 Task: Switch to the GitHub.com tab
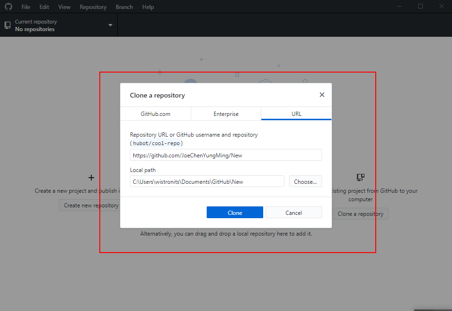[x=155, y=114]
